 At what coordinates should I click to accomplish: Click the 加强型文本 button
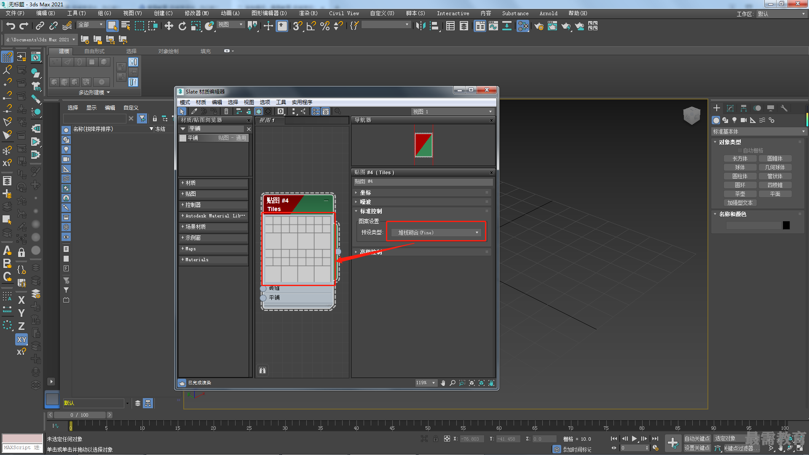point(740,203)
